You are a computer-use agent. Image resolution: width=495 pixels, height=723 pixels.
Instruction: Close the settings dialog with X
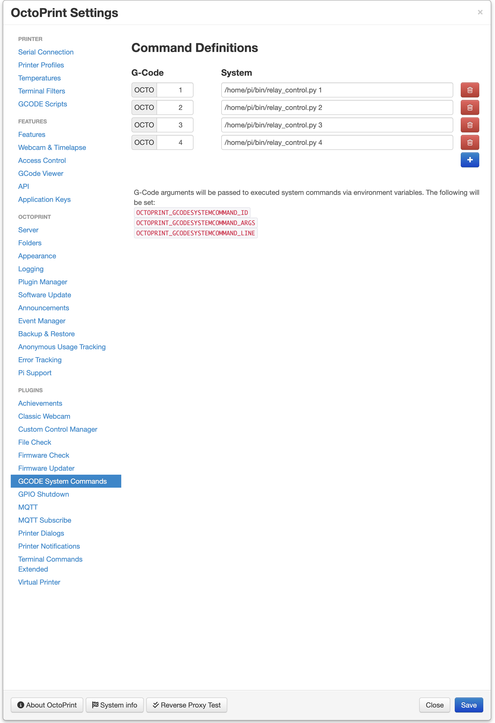[480, 12]
